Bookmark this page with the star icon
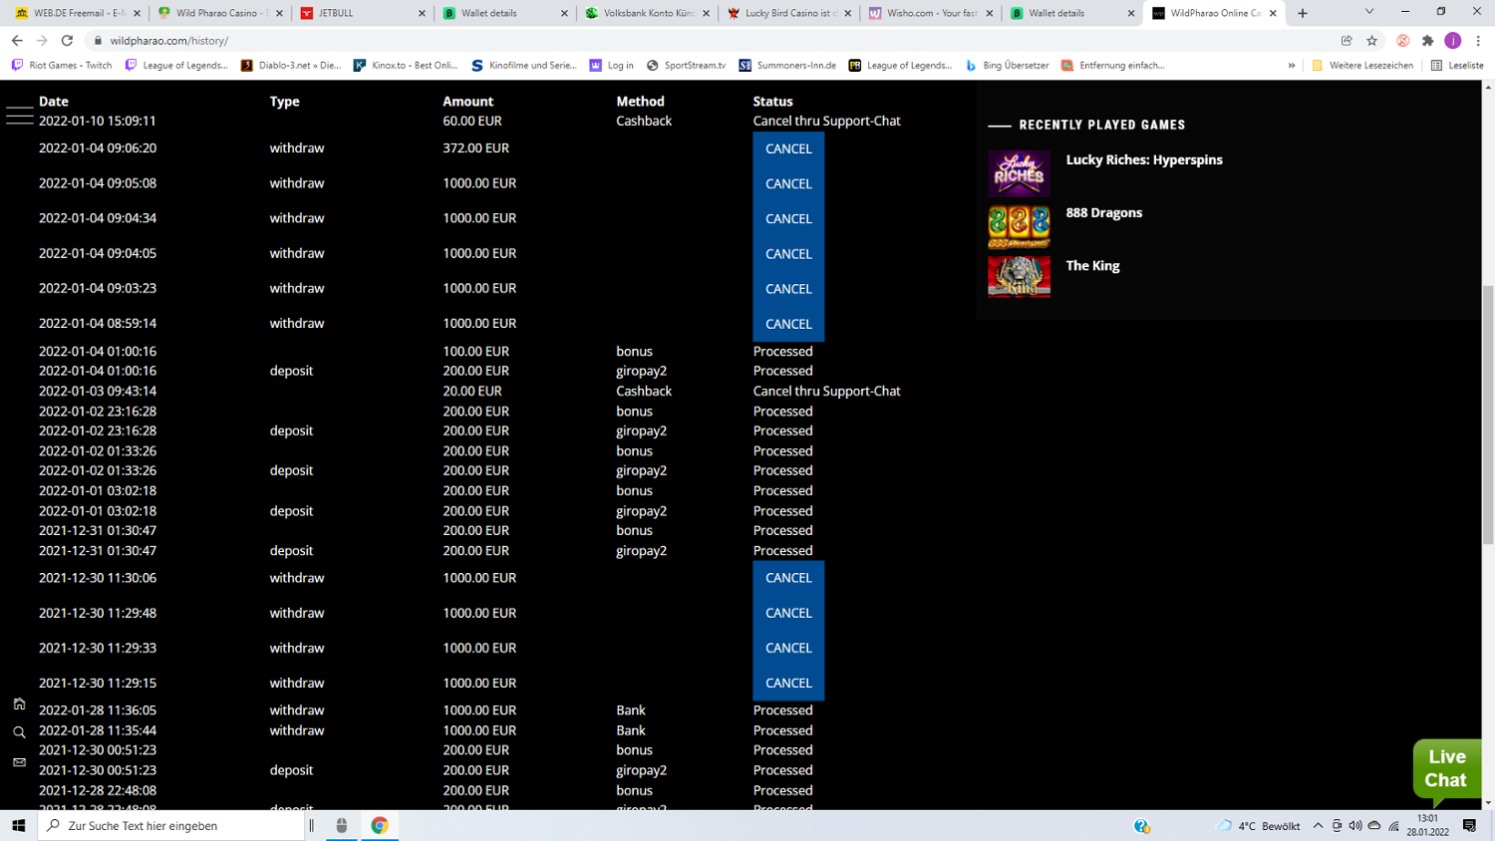Screen dimensions: 1495x841 1372,41
